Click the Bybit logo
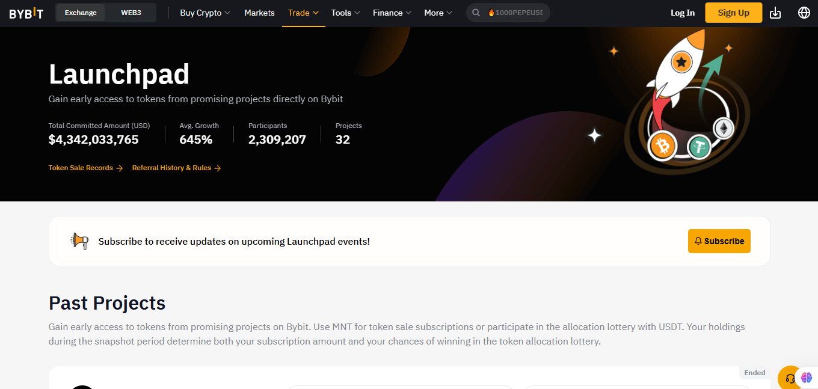The width and height of the screenshot is (818, 389). (26, 13)
